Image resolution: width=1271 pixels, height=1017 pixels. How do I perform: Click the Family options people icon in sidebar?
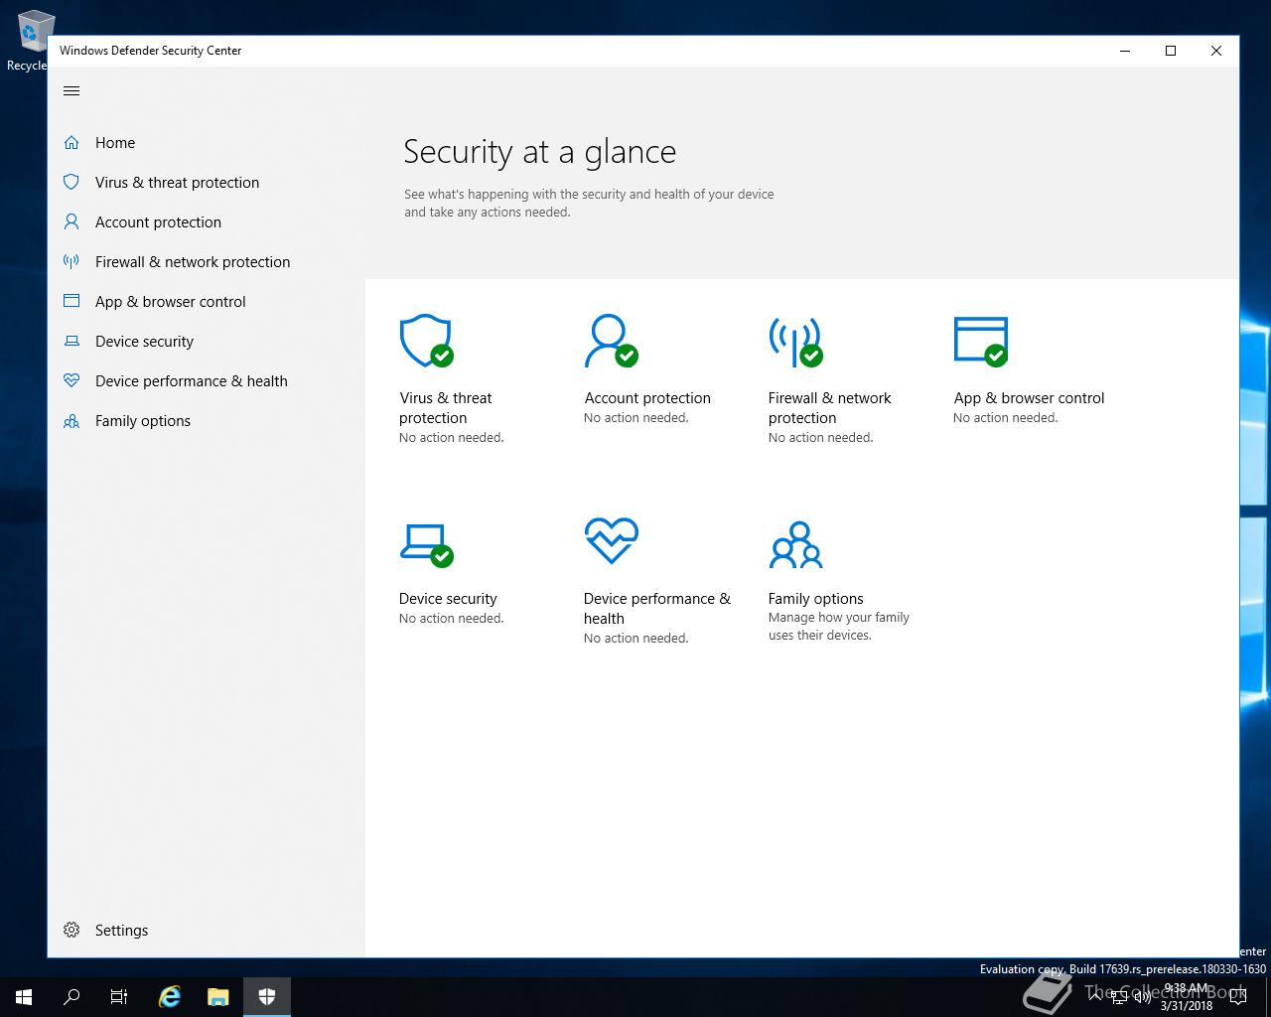(x=71, y=421)
